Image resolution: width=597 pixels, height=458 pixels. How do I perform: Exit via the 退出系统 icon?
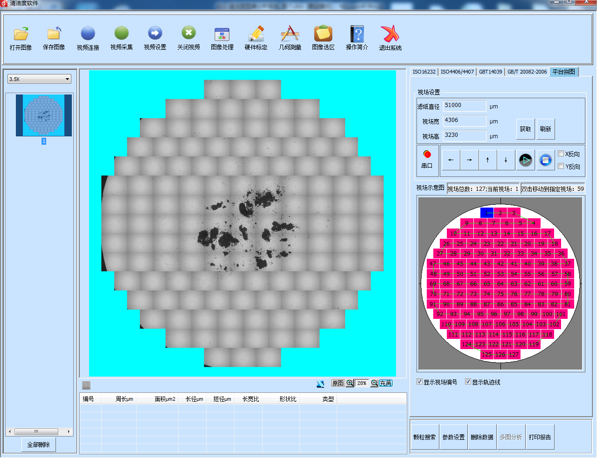(390, 38)
